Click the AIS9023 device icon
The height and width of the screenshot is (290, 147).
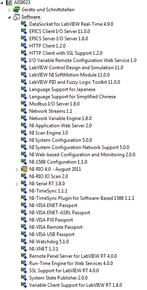click(x=9, y=2)
